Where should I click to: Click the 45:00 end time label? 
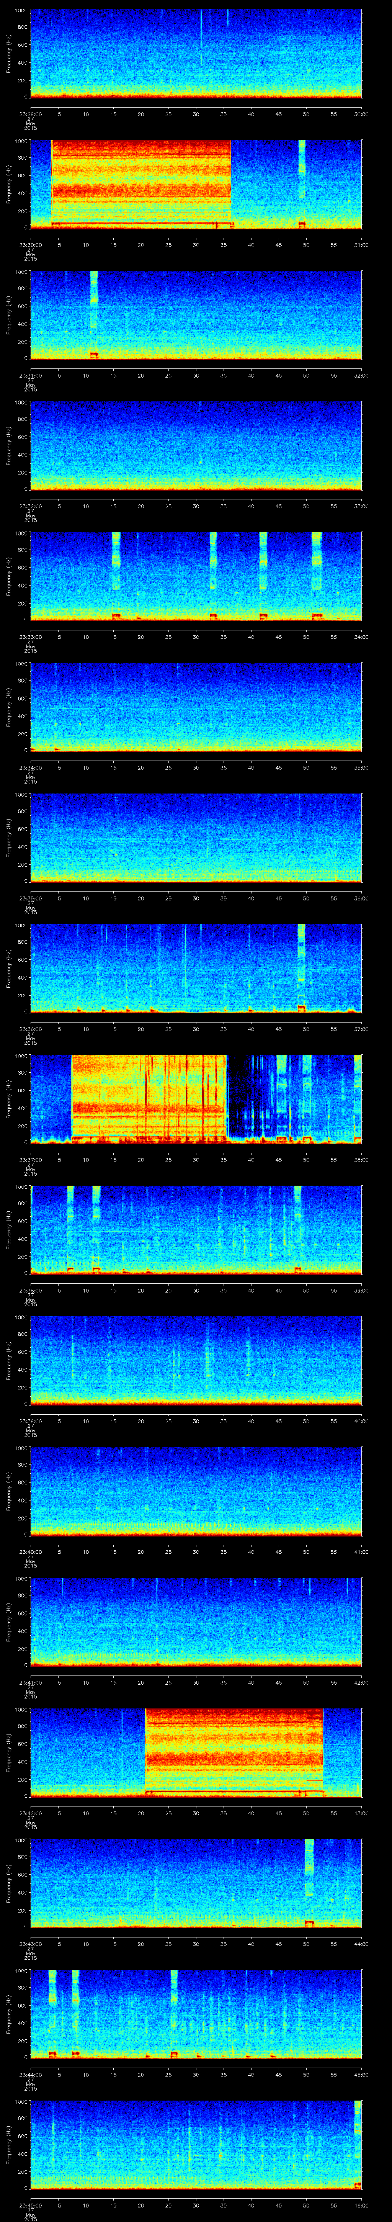click(x=362, y=2075)
